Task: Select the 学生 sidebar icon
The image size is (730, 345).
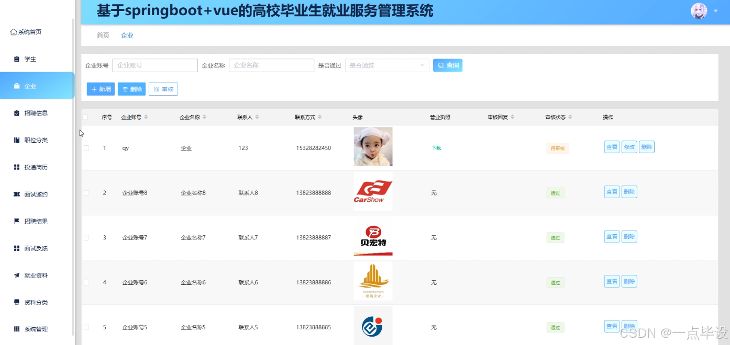Action: coord(17,59)
